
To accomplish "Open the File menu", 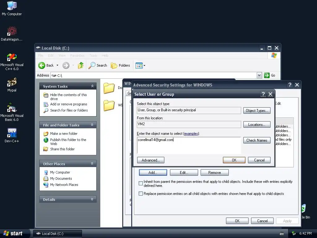I will click(x=41, y=55).
